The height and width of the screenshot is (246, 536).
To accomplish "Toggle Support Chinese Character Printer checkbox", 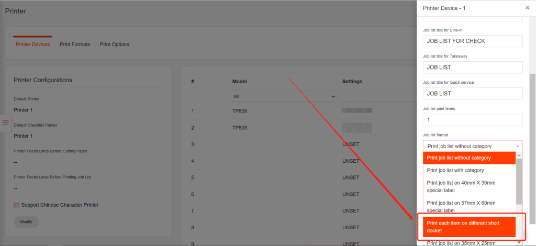I will [16, 205].
